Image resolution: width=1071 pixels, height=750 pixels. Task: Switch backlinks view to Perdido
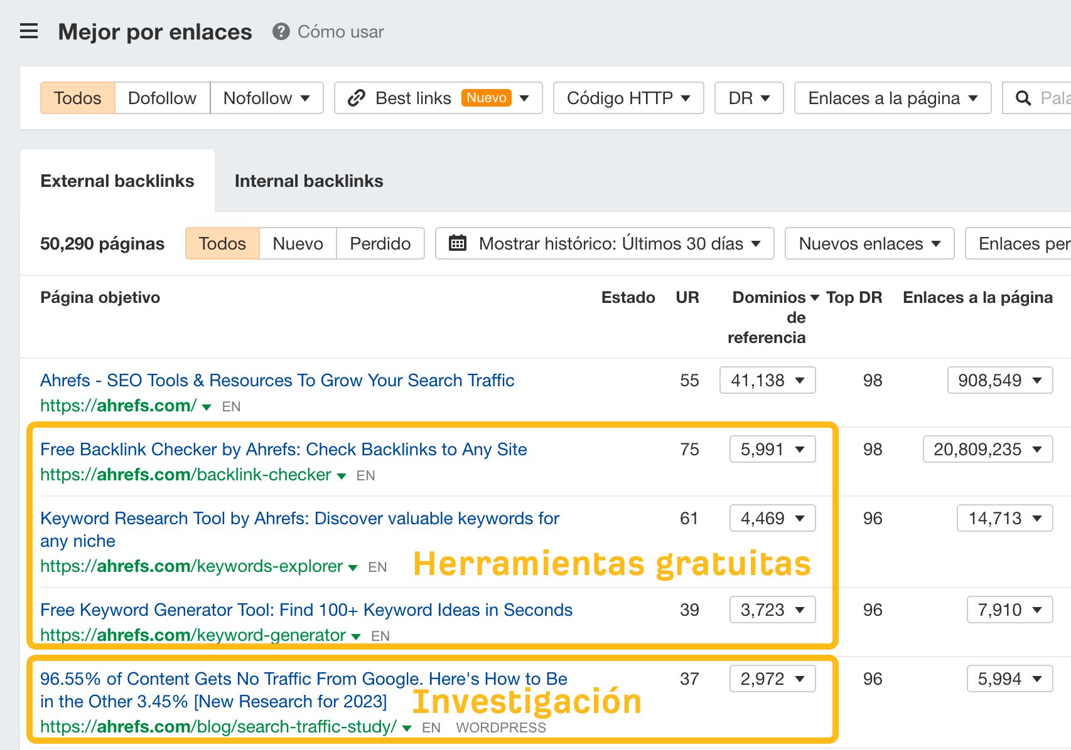coord(380,243)
